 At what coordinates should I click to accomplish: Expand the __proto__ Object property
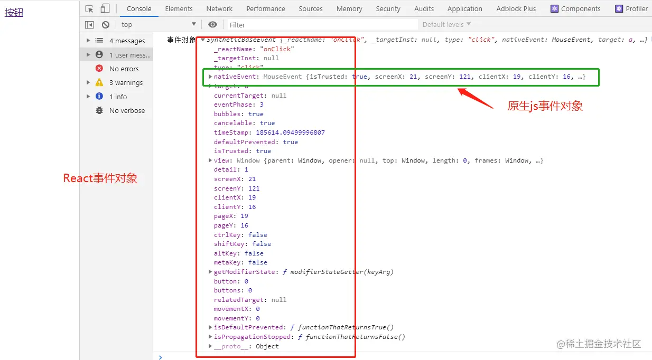click(x=210, y=346)
